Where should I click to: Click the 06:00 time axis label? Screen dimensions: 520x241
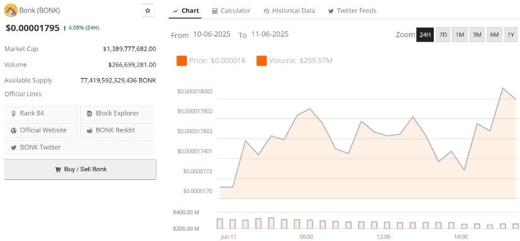[306, 237]
